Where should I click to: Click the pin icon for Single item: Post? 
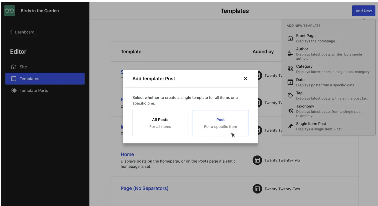(290, 126)
